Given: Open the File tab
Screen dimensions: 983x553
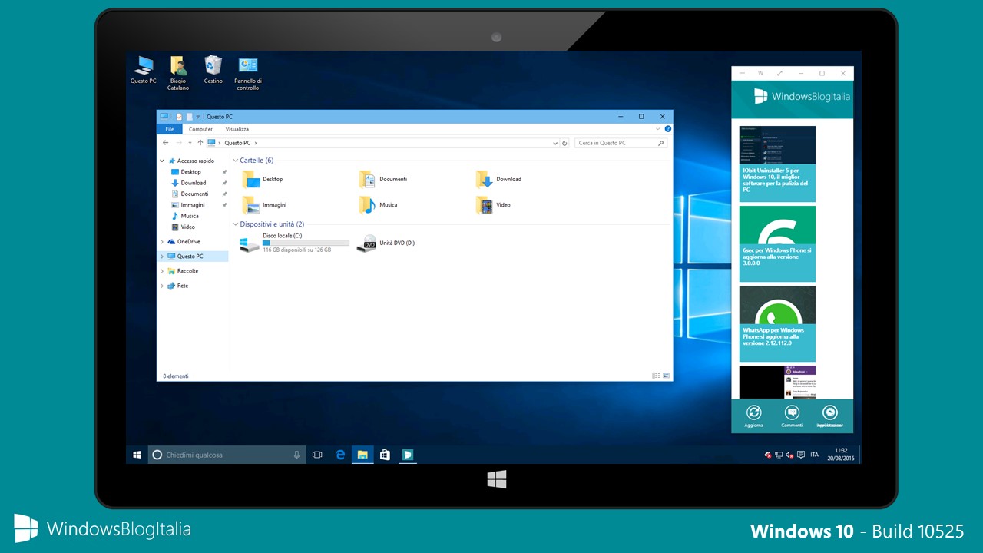Looking at the screenshot, I should [170, 129].
